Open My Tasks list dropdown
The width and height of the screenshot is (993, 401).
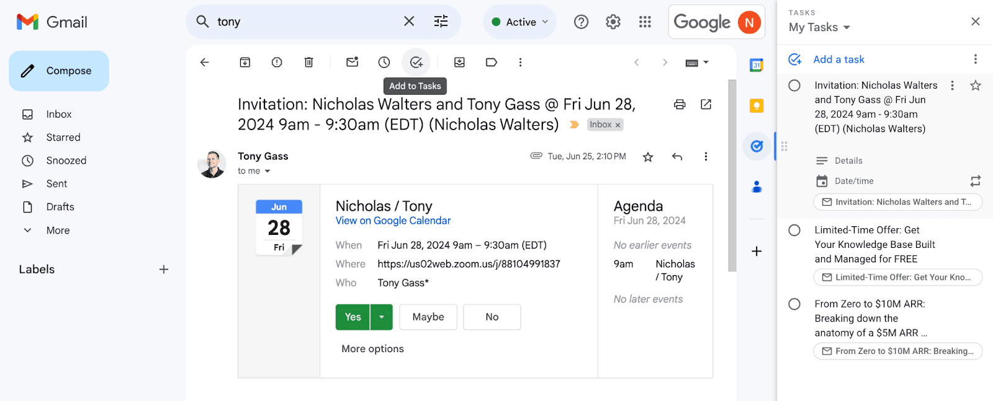(819, 27)
